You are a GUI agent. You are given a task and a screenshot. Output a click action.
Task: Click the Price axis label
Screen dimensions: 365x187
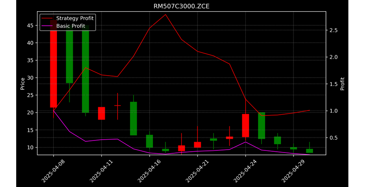point(22,84)
